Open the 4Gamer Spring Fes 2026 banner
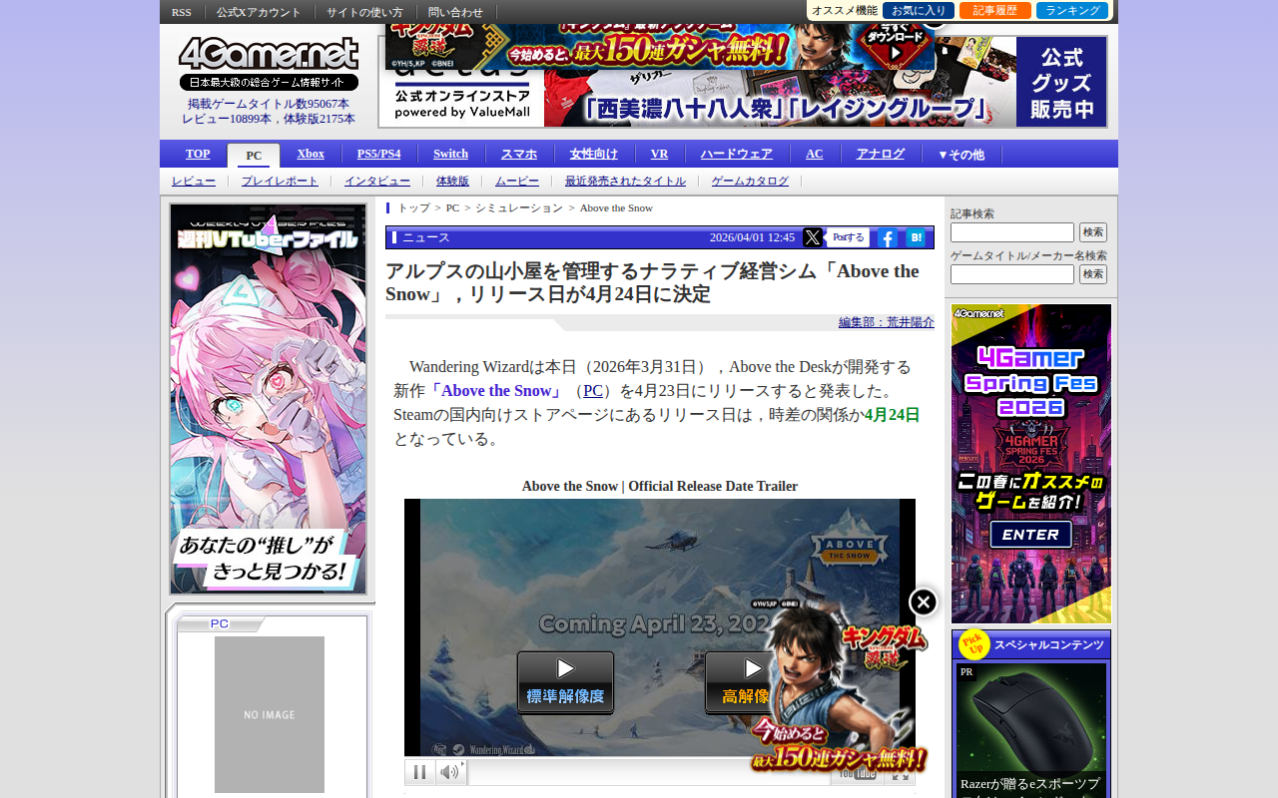The width and height of the screenshot is (1278, 798). (x=1031, y=464)
